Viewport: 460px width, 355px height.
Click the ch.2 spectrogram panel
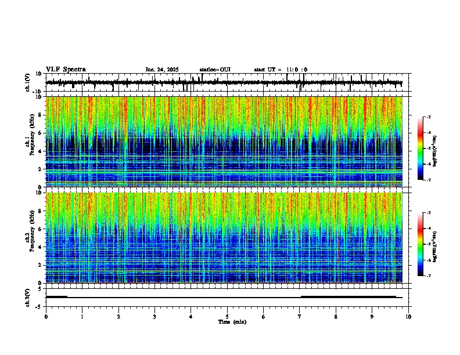(224, 238)
